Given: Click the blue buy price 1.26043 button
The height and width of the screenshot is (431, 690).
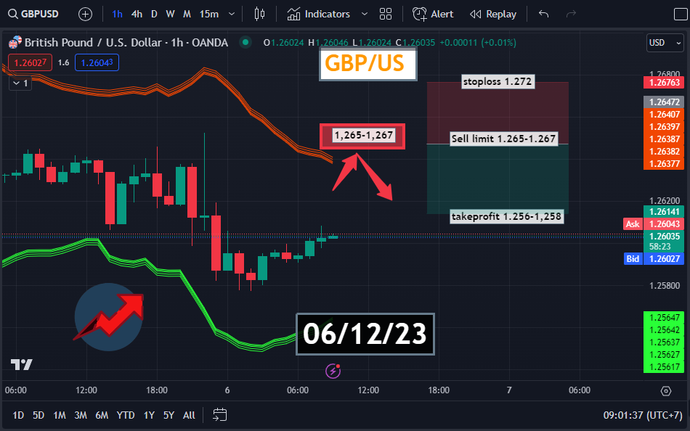Looking at the screenshot, I should click(x=97, y=63).
